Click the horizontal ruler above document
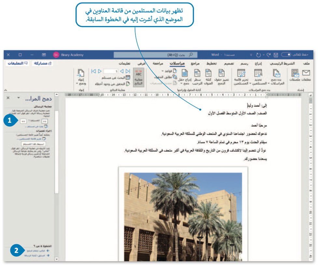This screenshot has width=318, height=265. point(184,95)
